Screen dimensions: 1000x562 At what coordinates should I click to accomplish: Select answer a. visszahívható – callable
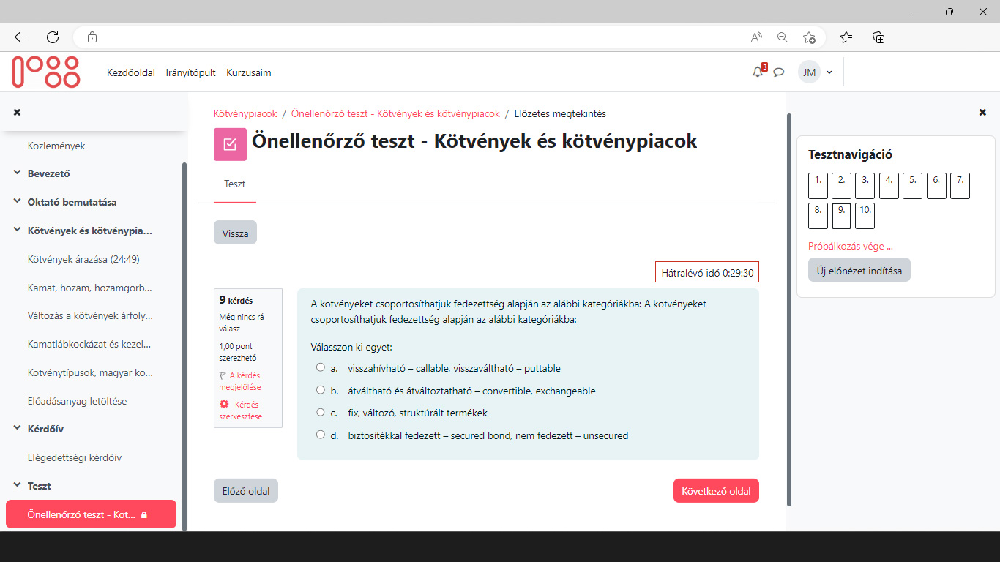click(x=320, y=367)
